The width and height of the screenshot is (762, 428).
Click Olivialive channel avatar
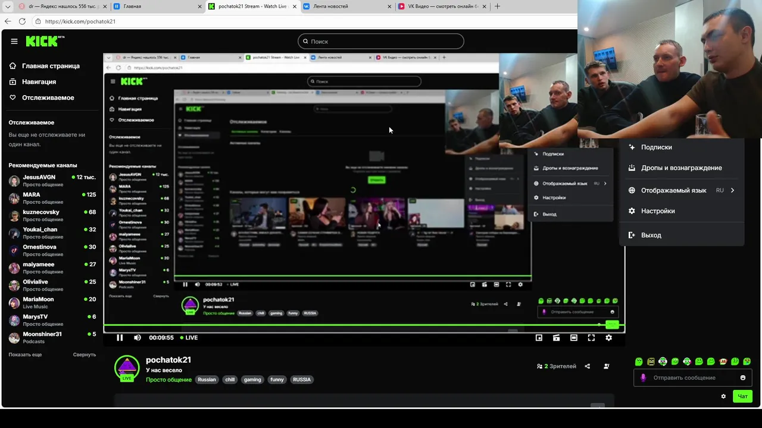14,285
